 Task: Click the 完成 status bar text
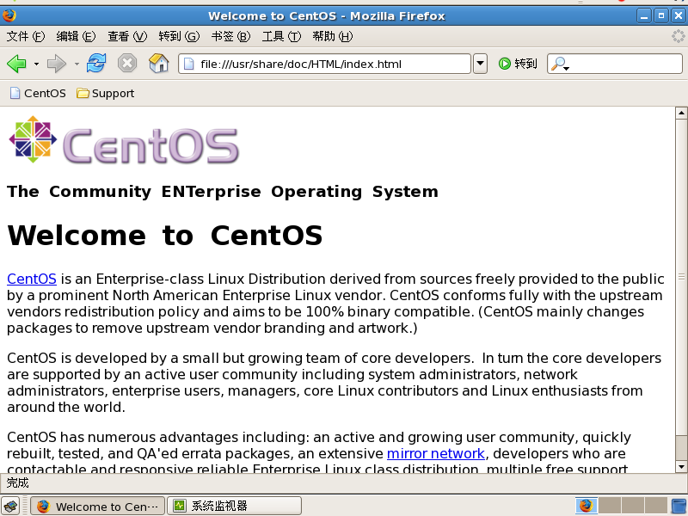click(17, 483)
